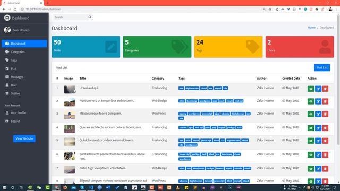
Task: Click the search magnifier icon
Action: (90, 17)
